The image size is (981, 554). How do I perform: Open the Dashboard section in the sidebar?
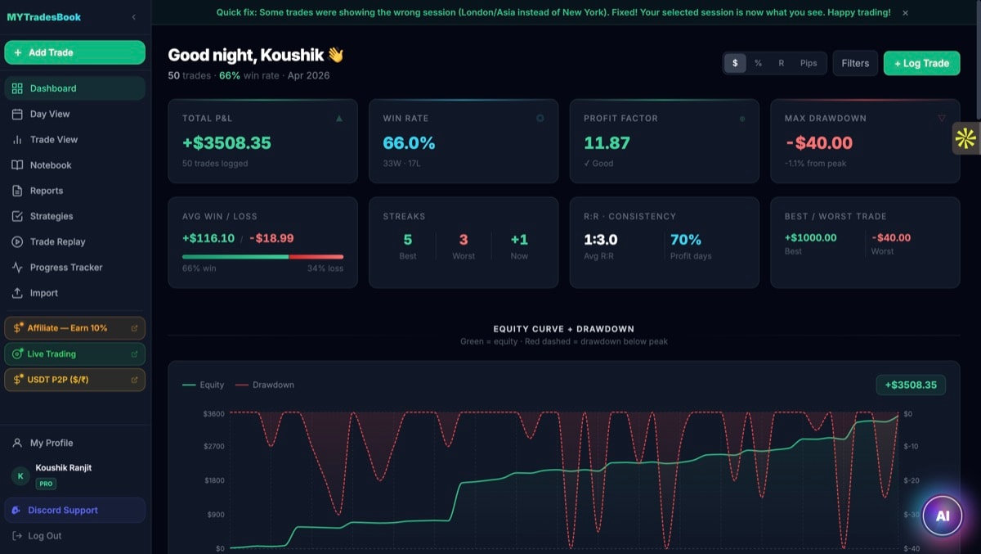pyautogui.click(x=53, y=88)
